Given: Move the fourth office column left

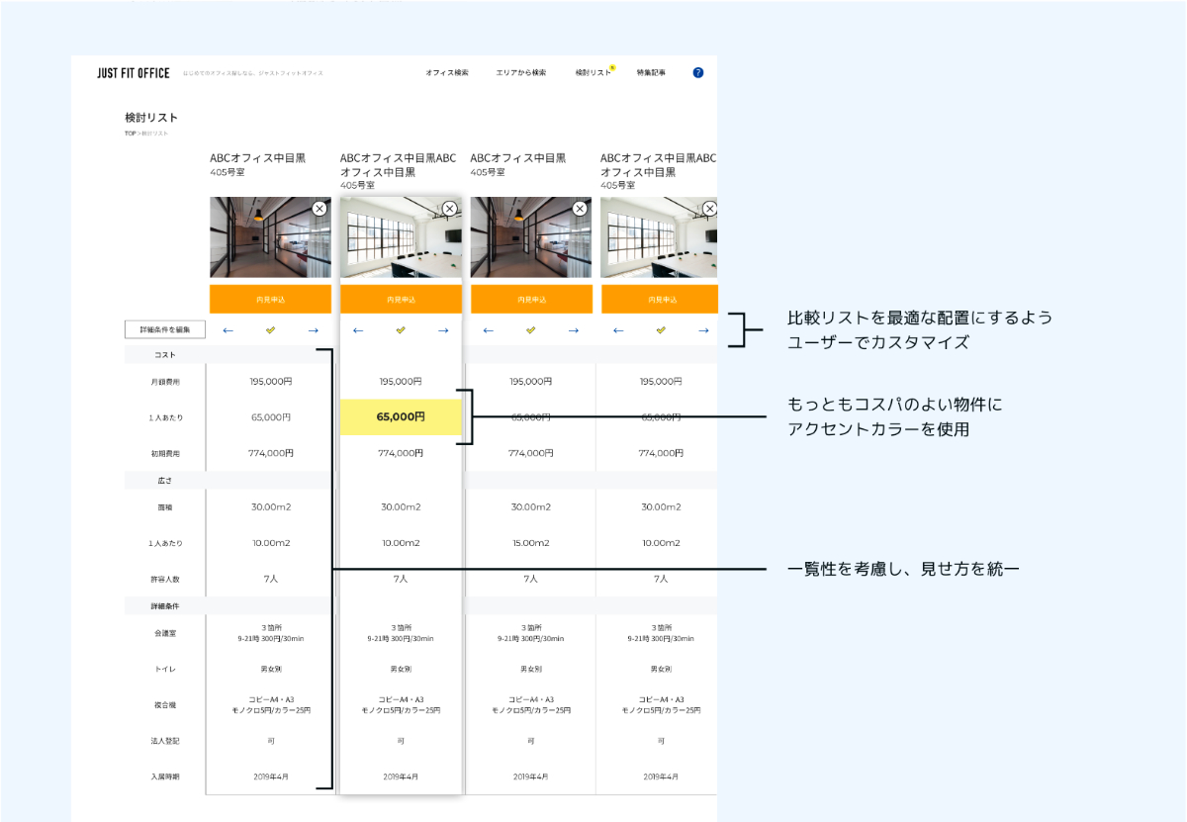Looking at the screenshot, I should (618, 330).
